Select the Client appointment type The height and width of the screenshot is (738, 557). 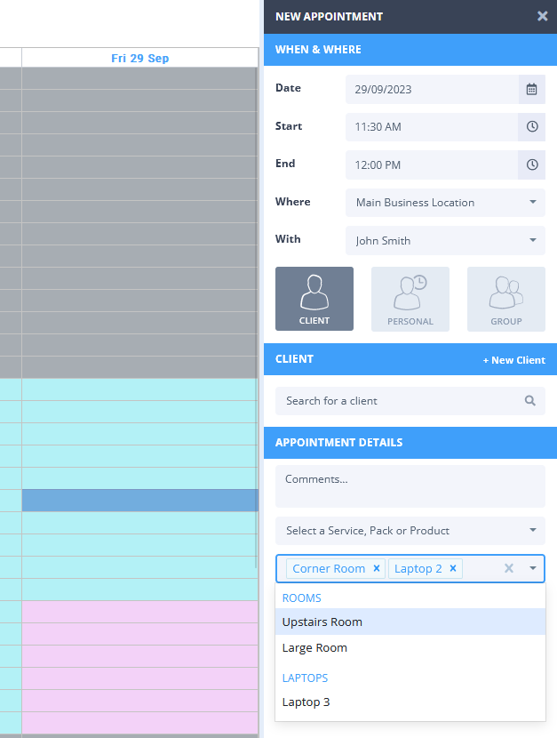pos(314,299)
